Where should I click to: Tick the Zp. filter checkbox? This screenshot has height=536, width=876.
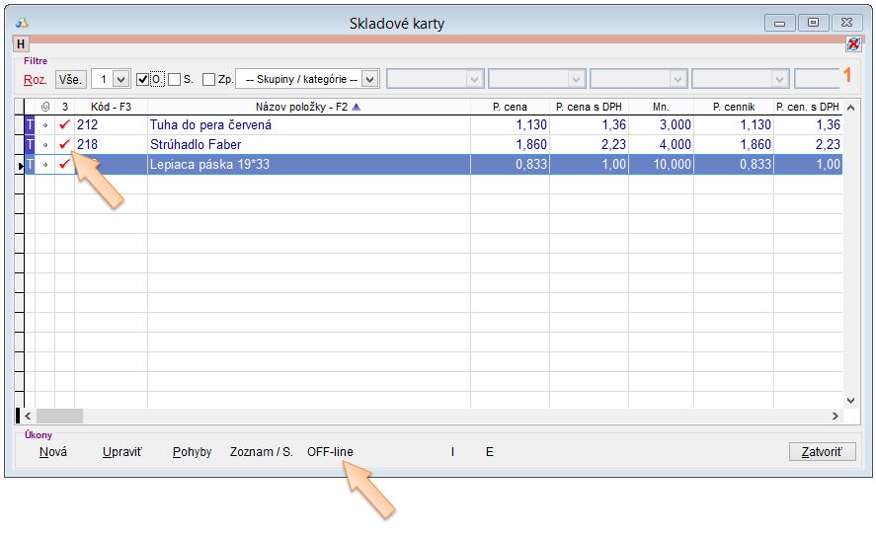point(208,79)
